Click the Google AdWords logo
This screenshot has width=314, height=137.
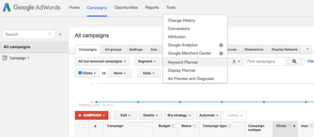coord(32,8)
